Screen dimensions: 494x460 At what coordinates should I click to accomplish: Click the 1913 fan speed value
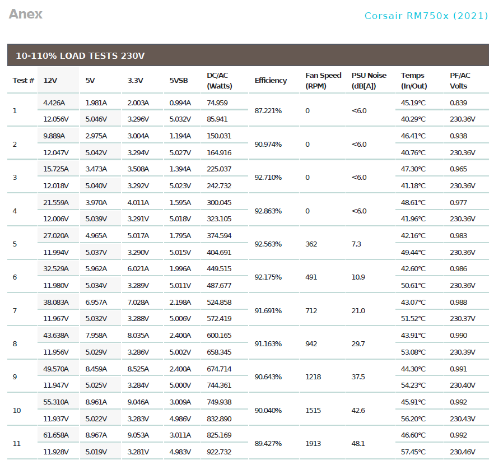(313, 444)
